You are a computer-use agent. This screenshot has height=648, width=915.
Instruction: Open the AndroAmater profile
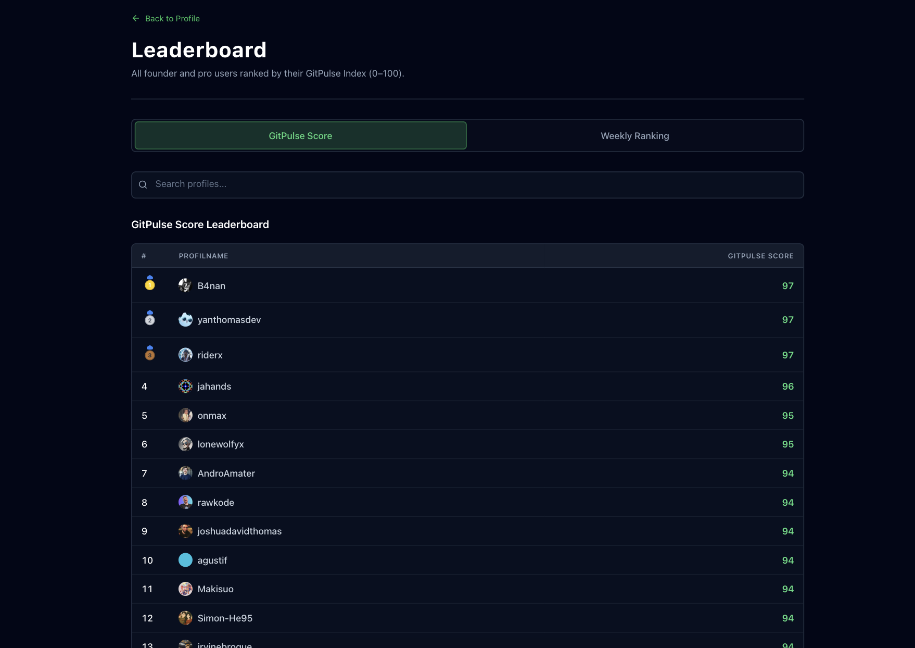pyautogui.click(x=226, y=473)
